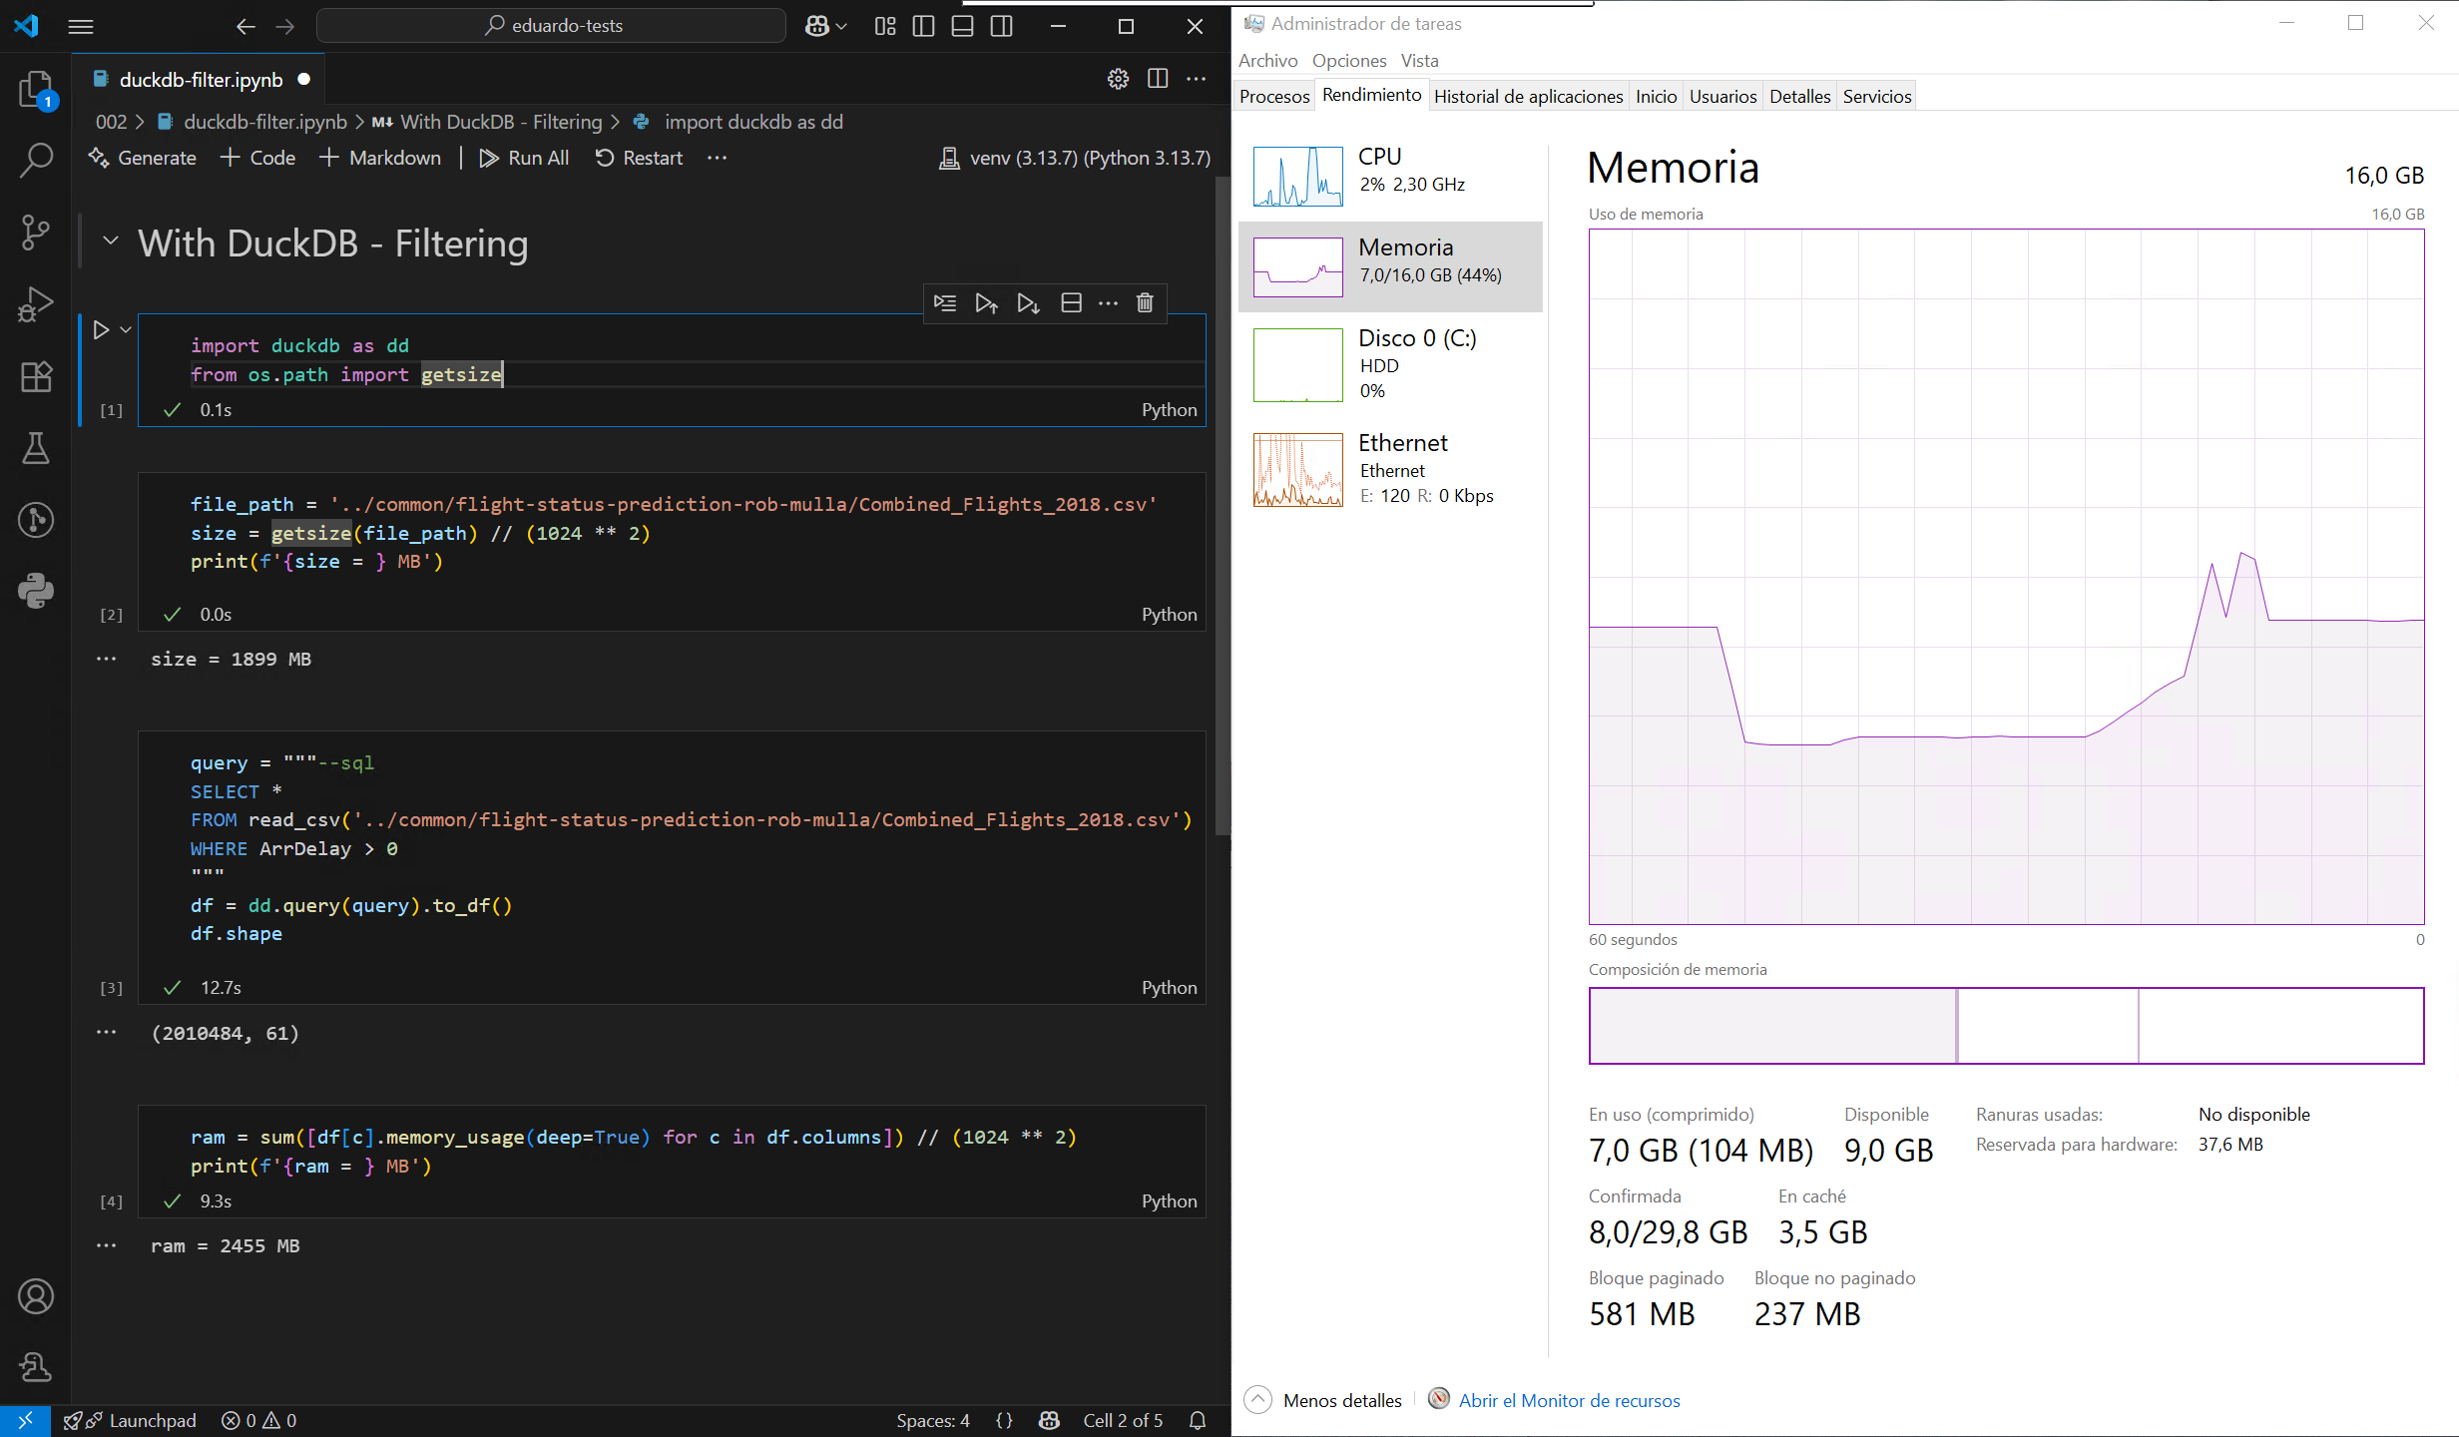The height and width of the screenshot is (1437, 2459).
Task: Split the active cell using the split icon
Action: [x=1070, y=303]
